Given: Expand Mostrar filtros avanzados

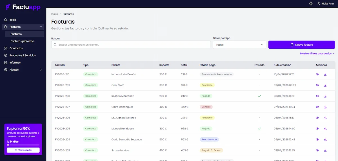Looking at the screenshot, I should click(317, 53).
